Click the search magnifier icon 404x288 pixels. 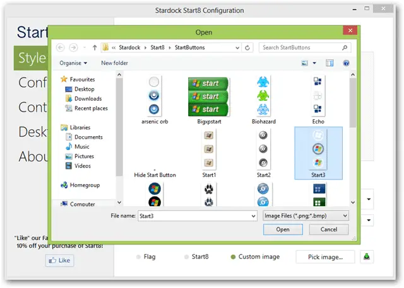pyautogui.click(x=345, y=47)
